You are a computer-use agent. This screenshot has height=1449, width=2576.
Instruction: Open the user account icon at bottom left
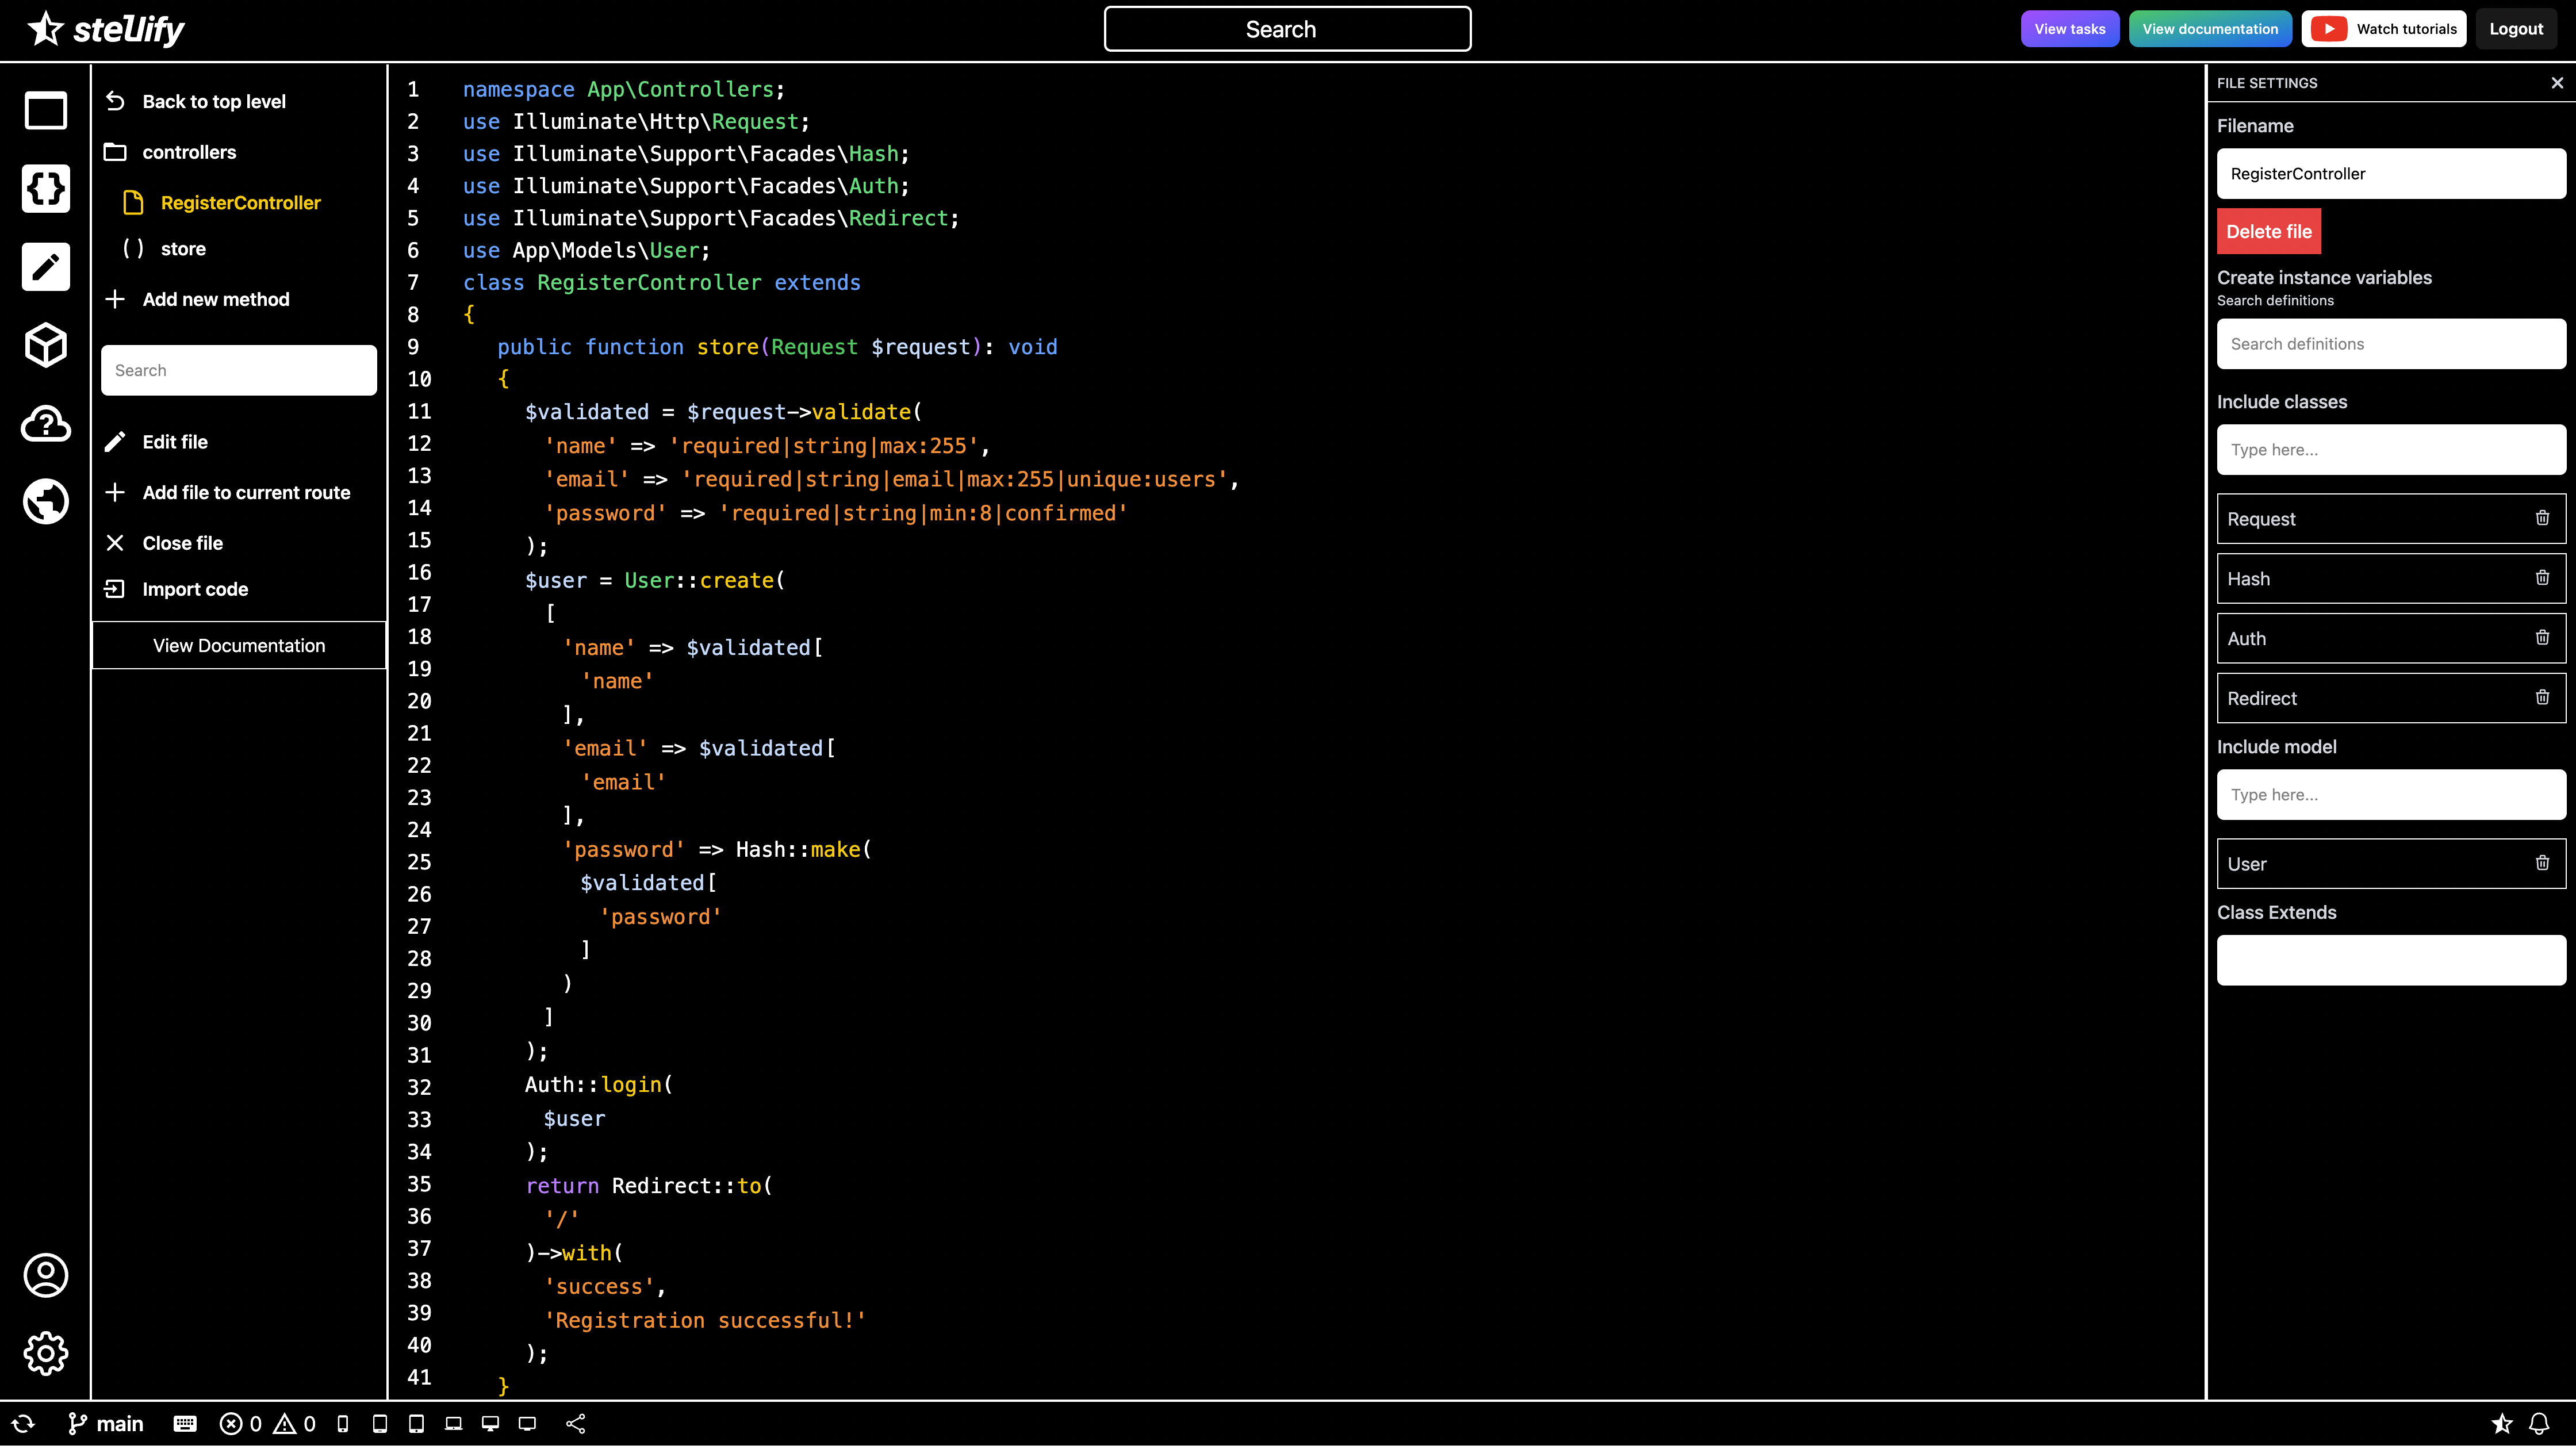45,1275
